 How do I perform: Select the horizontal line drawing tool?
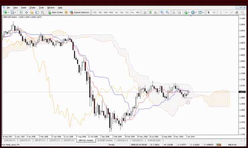226,12
